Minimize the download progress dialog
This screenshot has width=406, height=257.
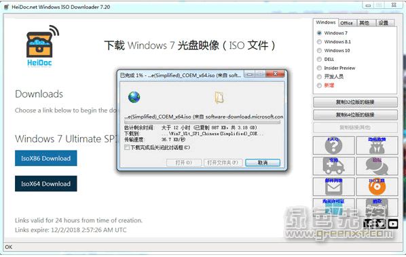point(250,75)
